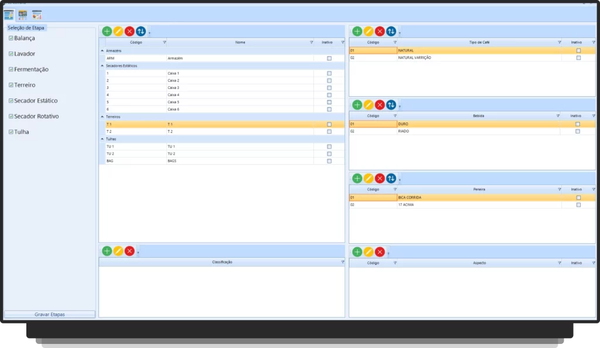This screenshot has height=348, width=600.
Task: Click the Nome column header to sort
Action: 240,42
